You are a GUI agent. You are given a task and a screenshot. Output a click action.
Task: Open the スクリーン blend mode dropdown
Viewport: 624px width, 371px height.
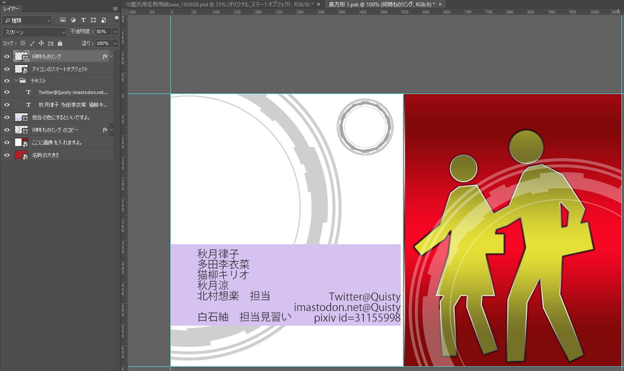coord(34,32)
